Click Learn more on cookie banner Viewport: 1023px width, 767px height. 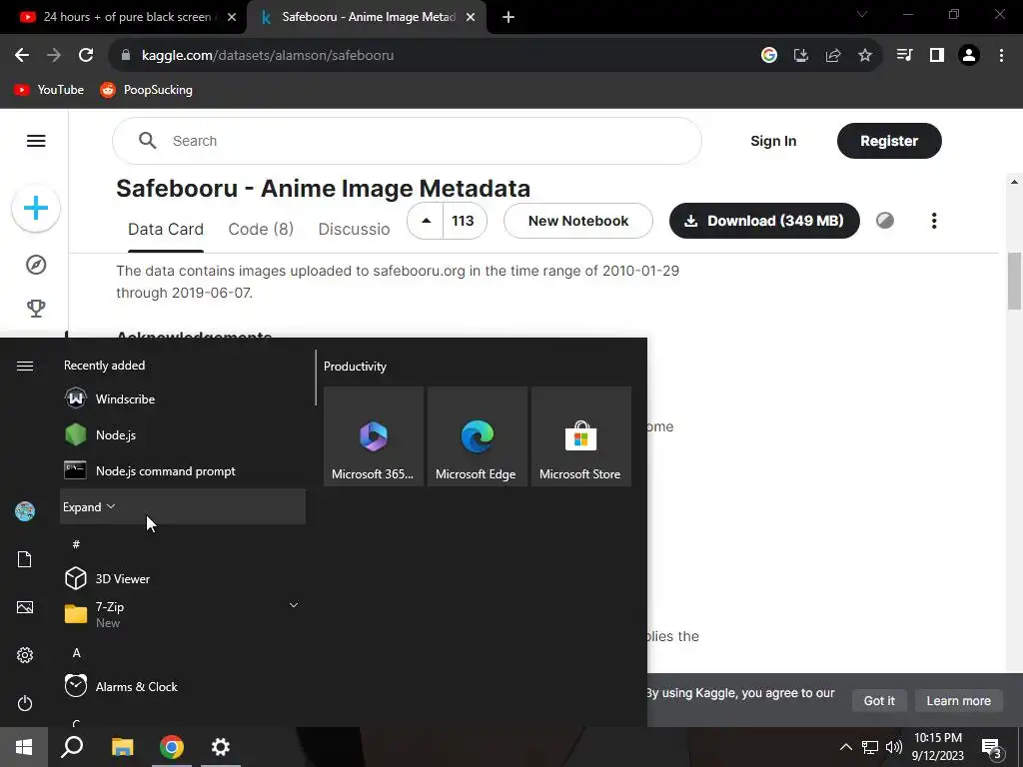(x=958, y=700)
